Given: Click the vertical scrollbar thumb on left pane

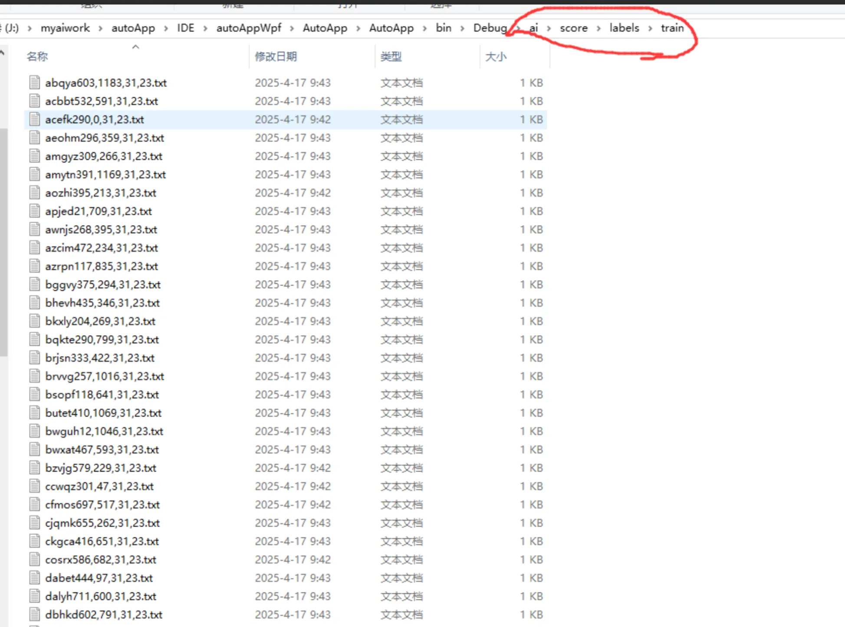Looking at the screenshot, I should [x=3, y=242].
